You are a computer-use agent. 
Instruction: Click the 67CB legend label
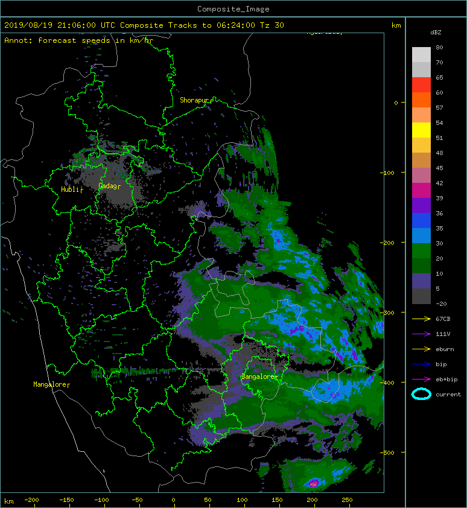[443, 319]
